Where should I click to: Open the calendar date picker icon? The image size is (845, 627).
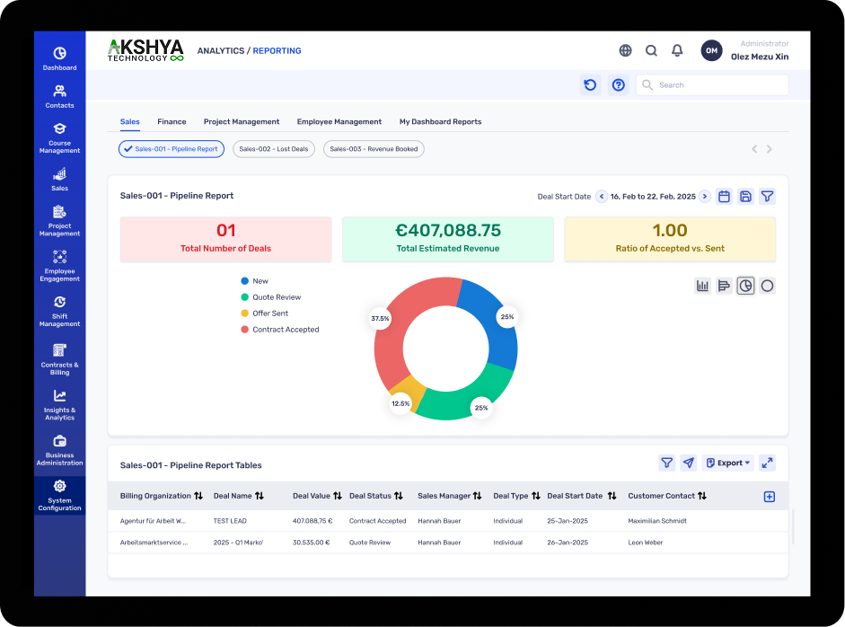pos(724,197)
